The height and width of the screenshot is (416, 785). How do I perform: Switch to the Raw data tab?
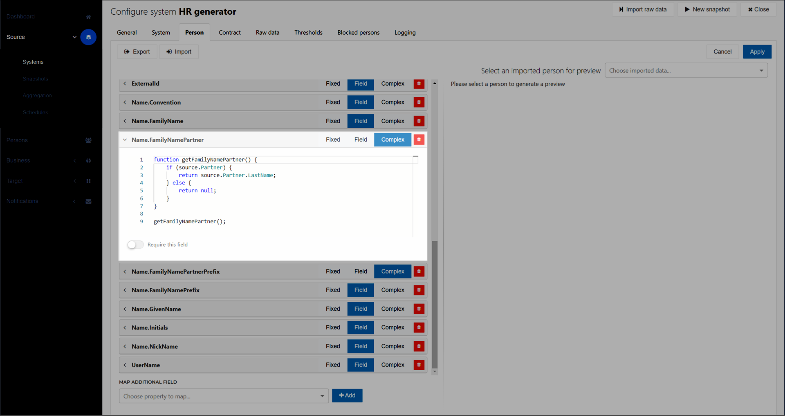click(268, 33)
